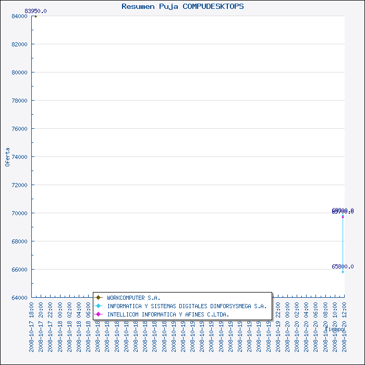This screenshot has height=365, width=365.
Task: Click the brown WORKCOMPUTER legend marker
Action: point(98,298)
